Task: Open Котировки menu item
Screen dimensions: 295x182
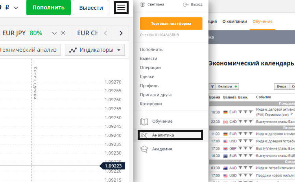Action: pyautogui.click(x=151, y=104)
